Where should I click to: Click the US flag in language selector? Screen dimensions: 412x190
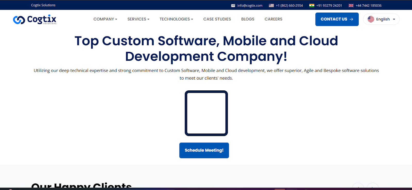coord(371,19)
